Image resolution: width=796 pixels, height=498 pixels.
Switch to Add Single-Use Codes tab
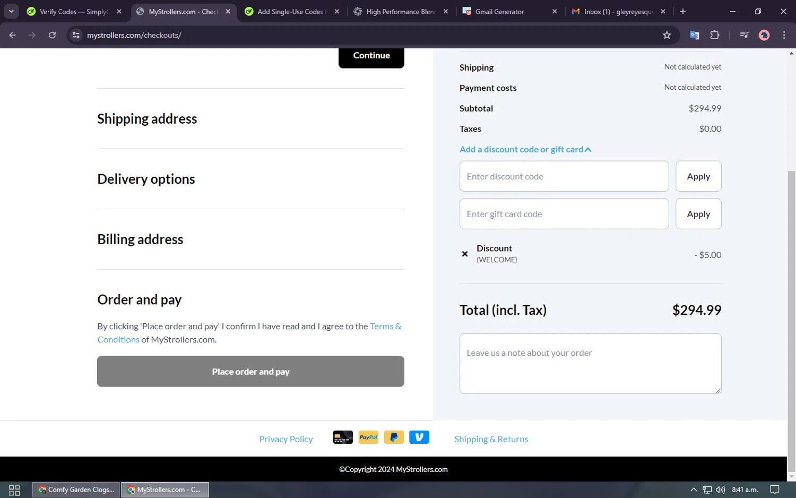coord(292,12)
